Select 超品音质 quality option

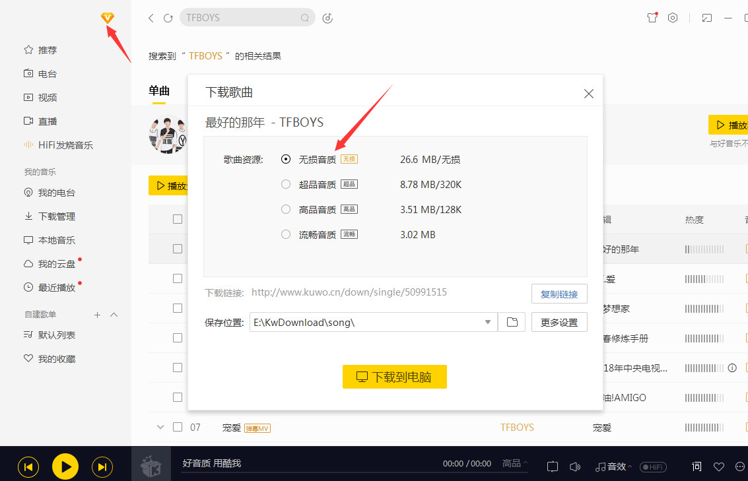click(285, 184)
